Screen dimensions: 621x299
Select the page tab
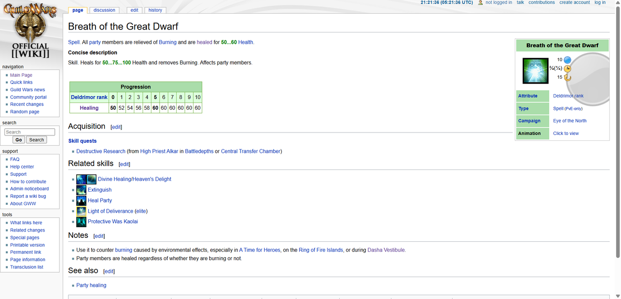coord(78,10)
